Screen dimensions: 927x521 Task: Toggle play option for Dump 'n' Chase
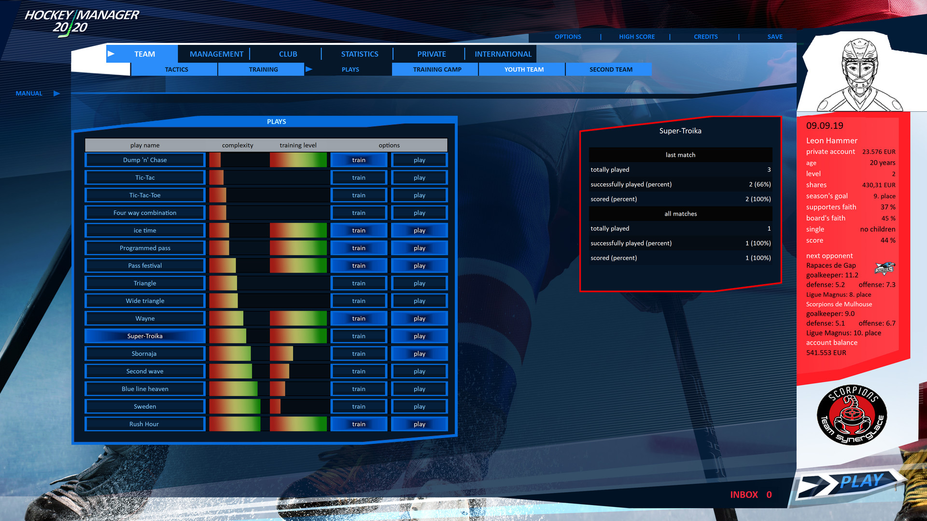click(x=419, y=160)
